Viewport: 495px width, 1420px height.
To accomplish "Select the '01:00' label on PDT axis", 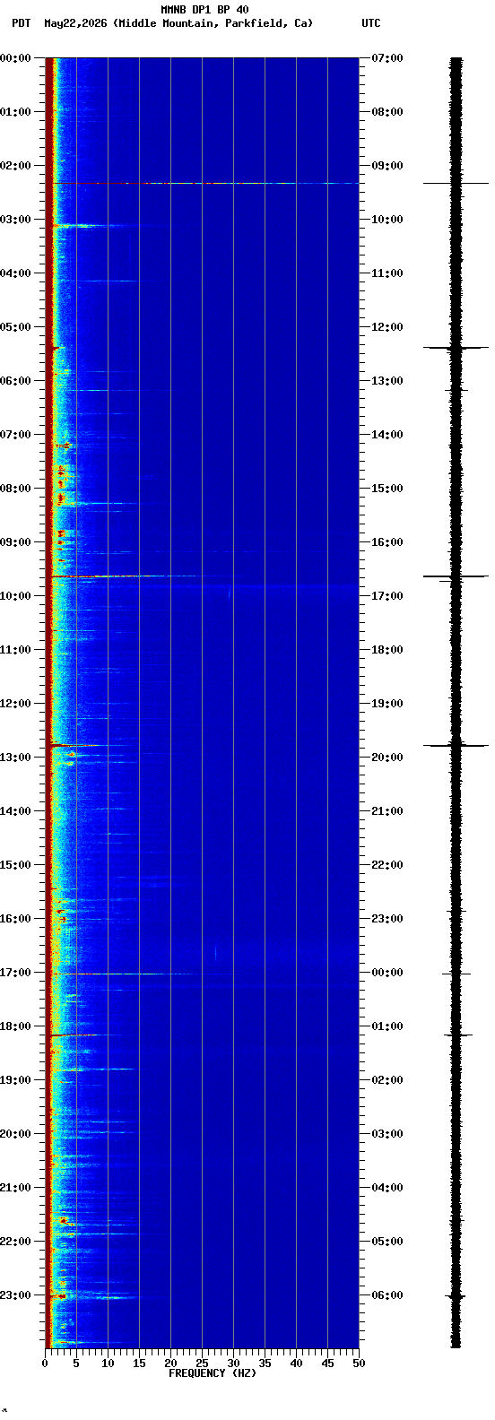I will [16, 112].
